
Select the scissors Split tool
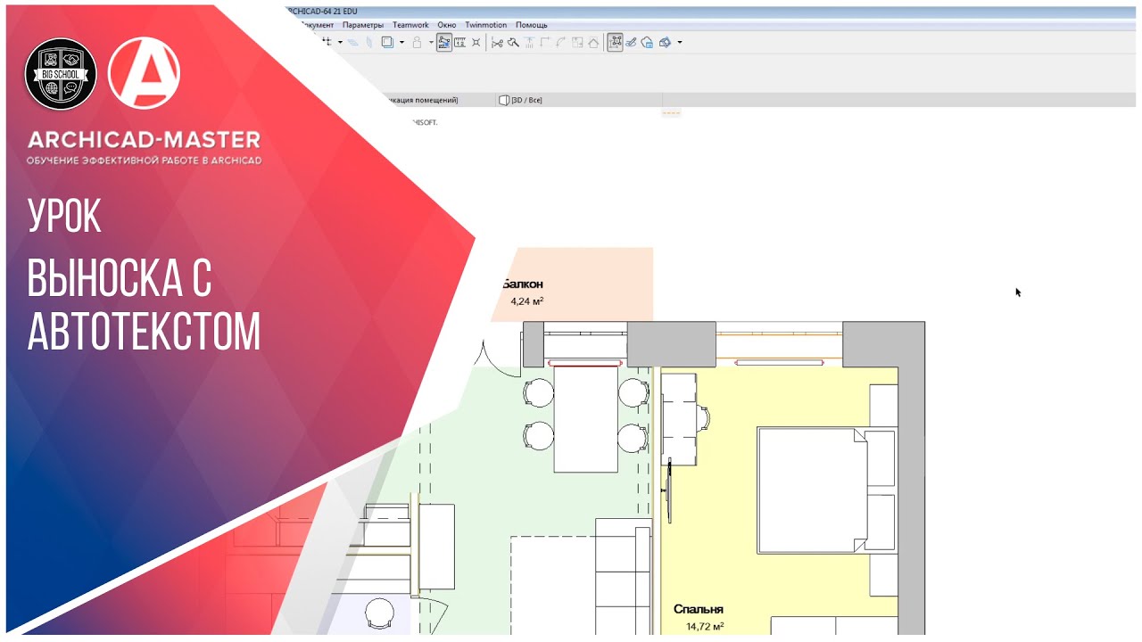497,42
